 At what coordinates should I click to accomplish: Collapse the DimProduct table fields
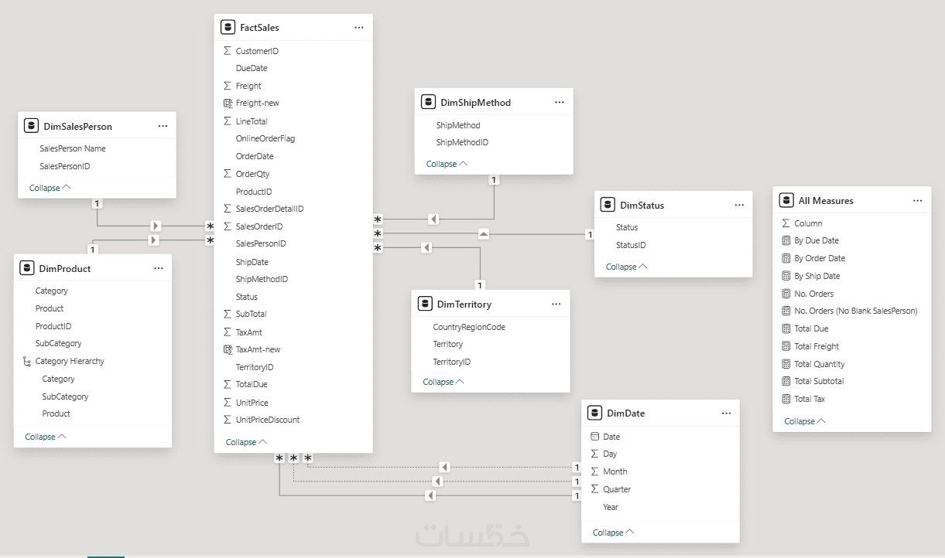coord(45,437)
